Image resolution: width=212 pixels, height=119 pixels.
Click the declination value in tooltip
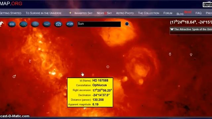point(101,95)
